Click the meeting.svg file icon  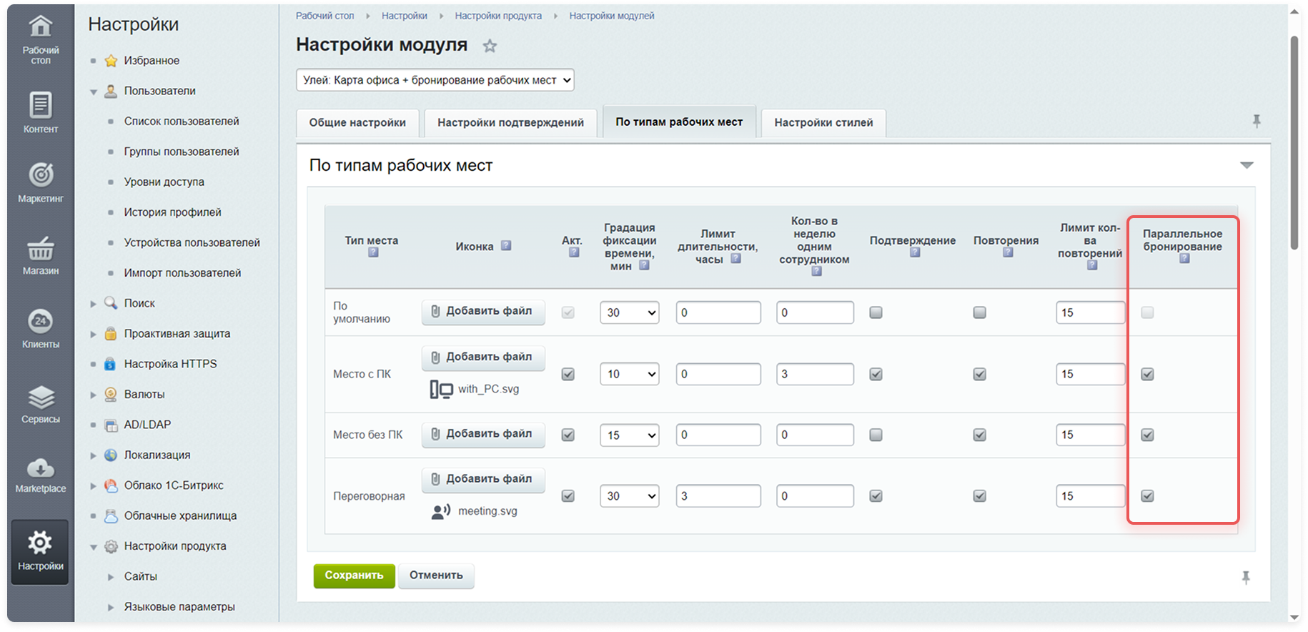441,511
